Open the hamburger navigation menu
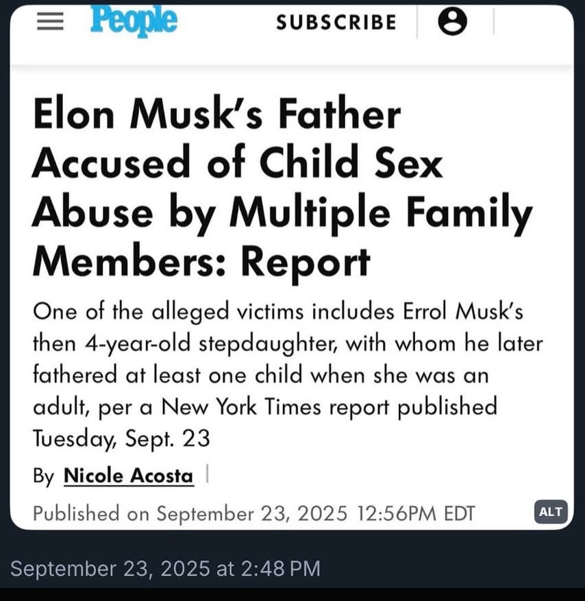 48,21
